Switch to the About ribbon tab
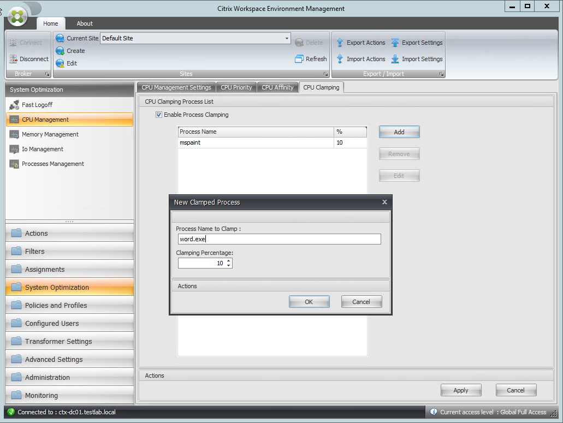The width and height of the screenshot is (563, 423). [85, 23]
